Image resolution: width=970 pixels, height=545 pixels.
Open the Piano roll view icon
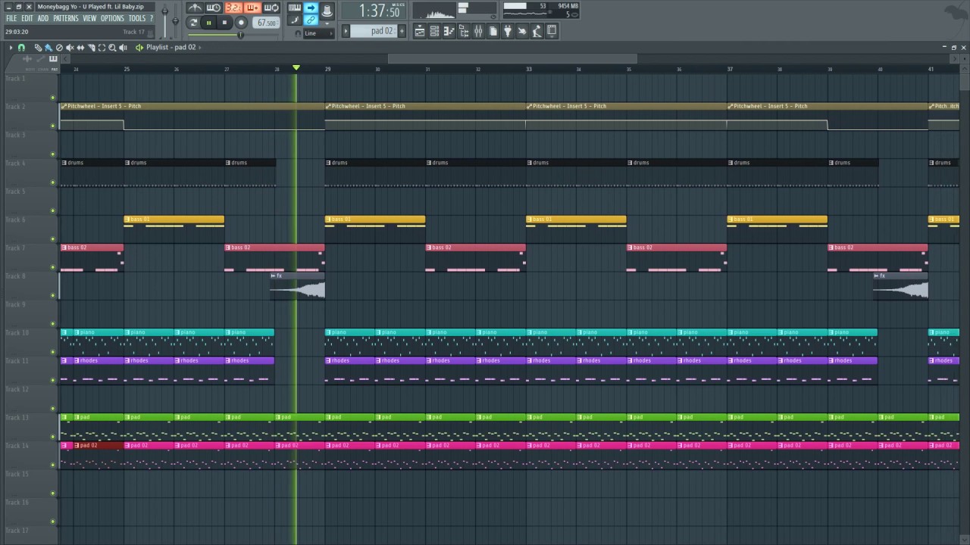[x=449, y=31]
